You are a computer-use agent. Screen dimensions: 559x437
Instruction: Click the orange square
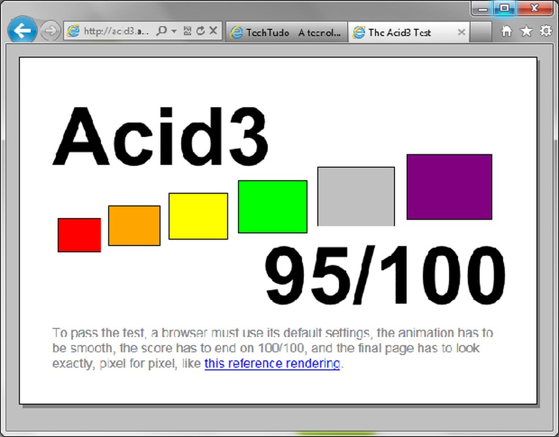coord(134,225)
